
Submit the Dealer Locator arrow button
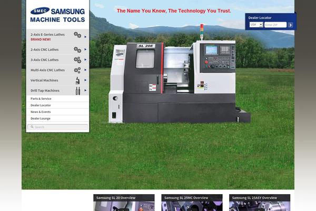pyautogui.click(x=290, y=25)
